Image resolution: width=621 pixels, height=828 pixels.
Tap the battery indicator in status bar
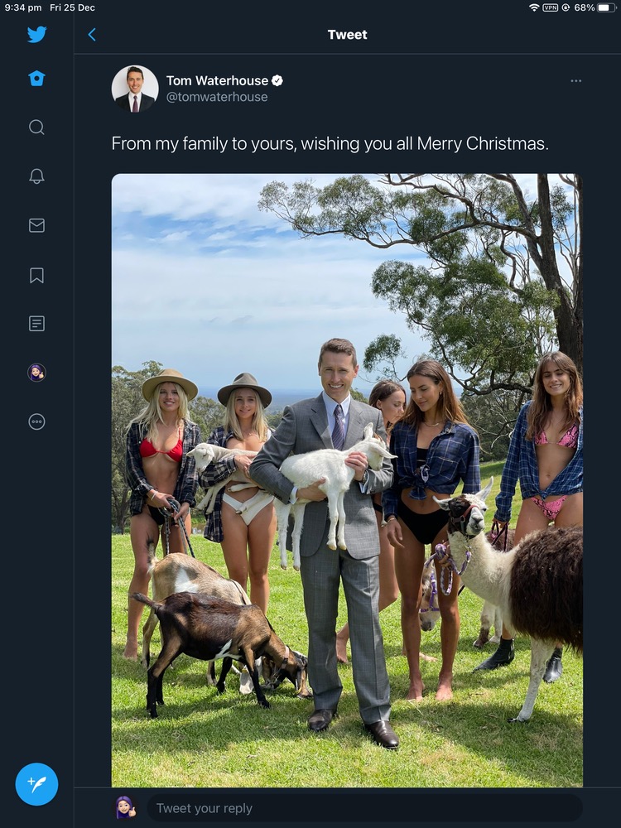click(x=607, y=7)
